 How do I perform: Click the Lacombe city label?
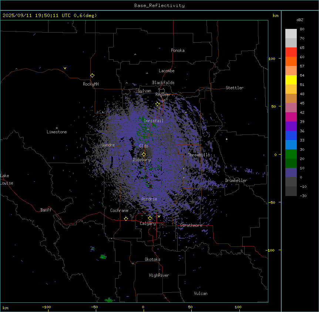(167, 71)
